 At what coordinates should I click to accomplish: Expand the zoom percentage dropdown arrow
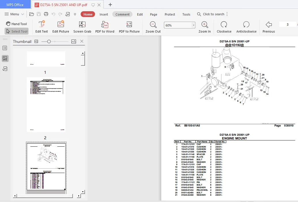point(193,25)
